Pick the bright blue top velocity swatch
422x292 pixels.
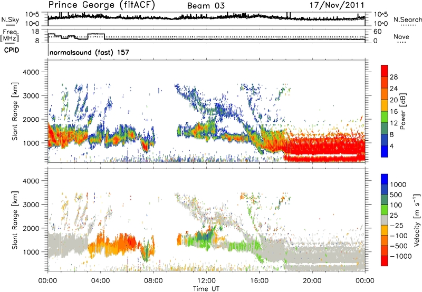[x=385, y=179]
